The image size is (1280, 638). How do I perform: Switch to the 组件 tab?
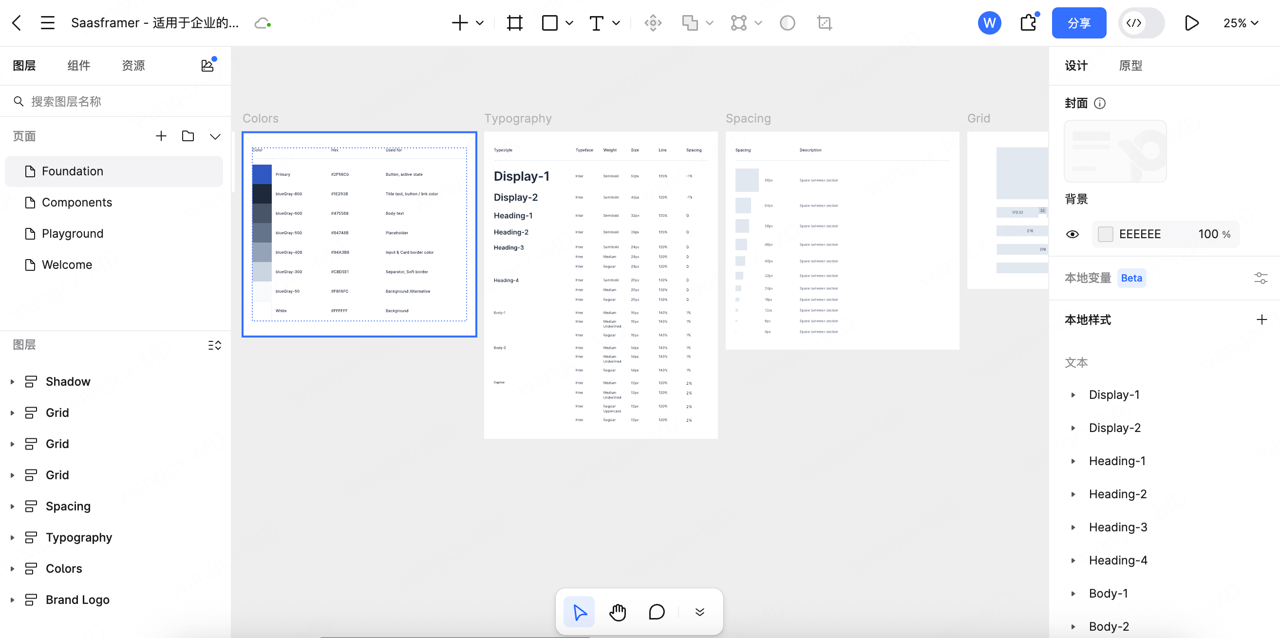78,66
